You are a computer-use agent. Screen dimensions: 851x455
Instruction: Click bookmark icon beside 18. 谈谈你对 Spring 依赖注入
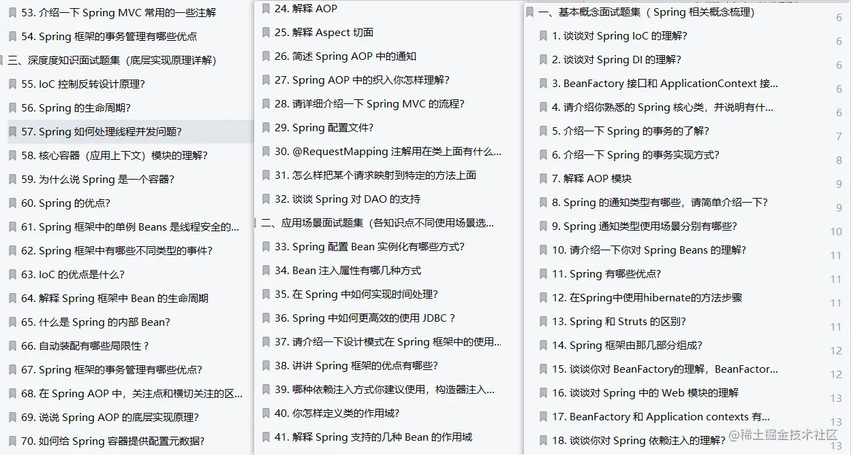click(543, 441)
